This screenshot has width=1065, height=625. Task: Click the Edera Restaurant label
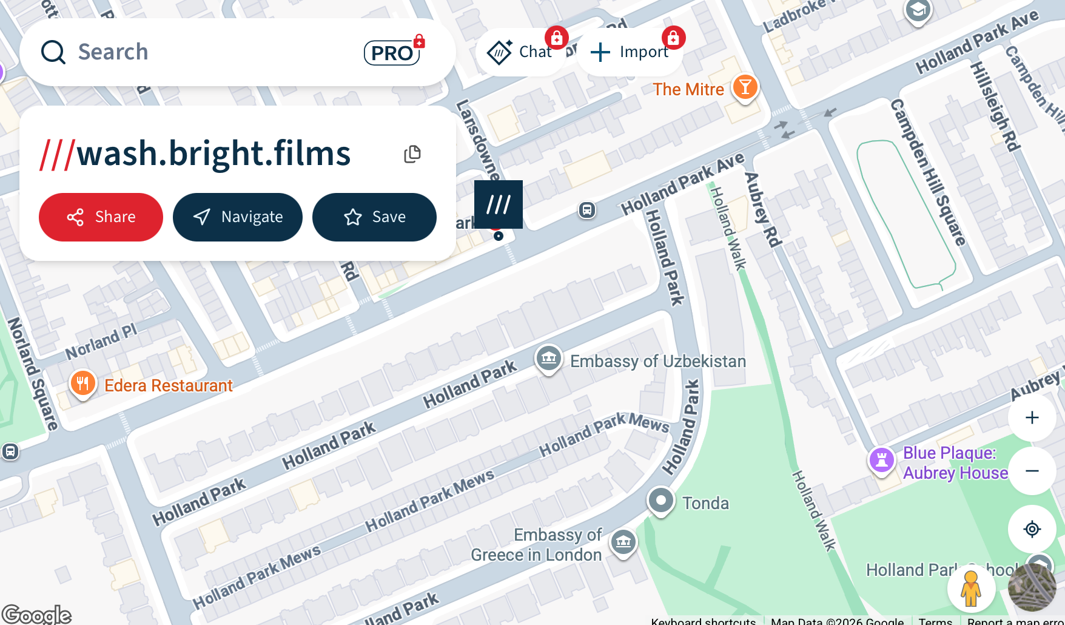[x=169, y=385]
